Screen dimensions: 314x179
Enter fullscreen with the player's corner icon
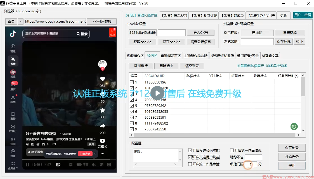tap(109, 164)
